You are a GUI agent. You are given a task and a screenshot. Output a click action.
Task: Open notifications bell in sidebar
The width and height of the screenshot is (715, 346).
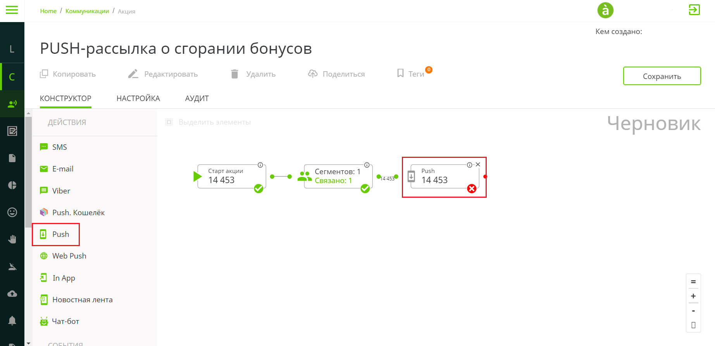(x=12, y=320)
